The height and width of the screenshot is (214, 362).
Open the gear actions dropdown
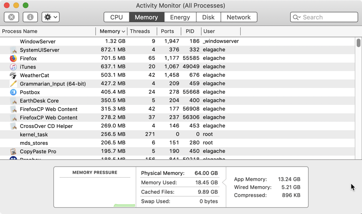51,17
